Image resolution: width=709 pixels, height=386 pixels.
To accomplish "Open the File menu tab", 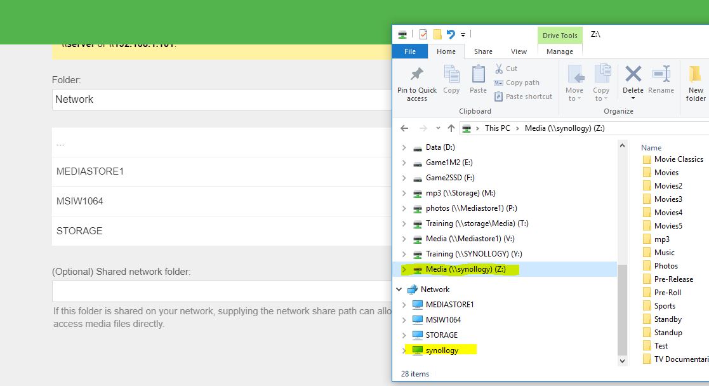I will (410, 51).
